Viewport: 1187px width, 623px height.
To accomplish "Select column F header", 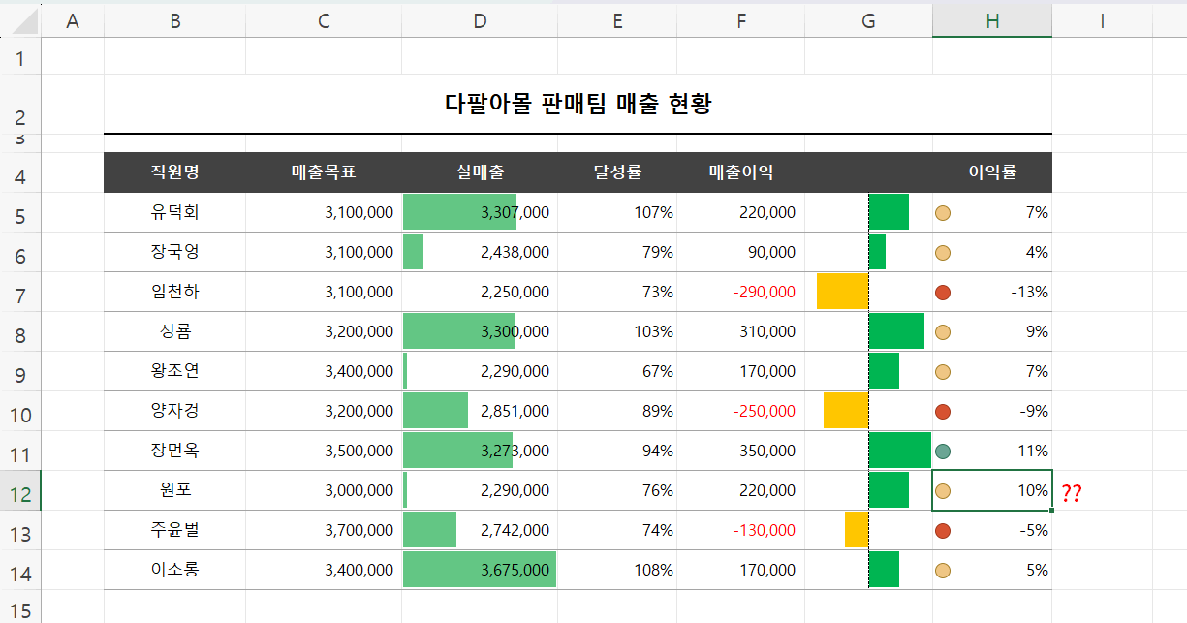I will (740, 20).
